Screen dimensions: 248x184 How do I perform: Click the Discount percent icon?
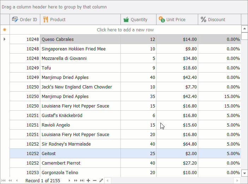203,19
